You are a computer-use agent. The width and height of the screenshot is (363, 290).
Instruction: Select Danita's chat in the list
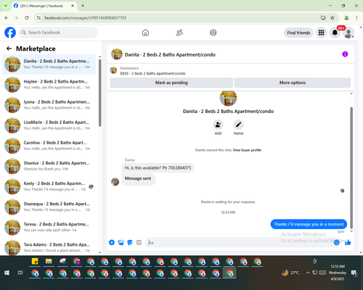click(x=49, y=64)
